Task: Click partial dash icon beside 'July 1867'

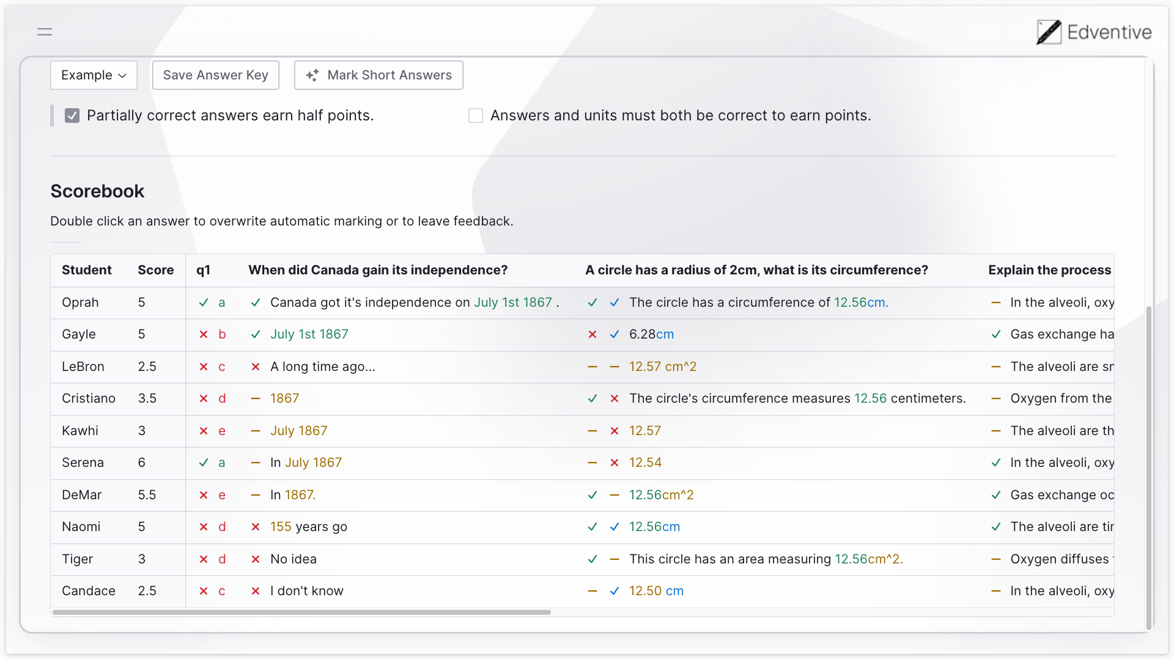Action: coord(256,431)
